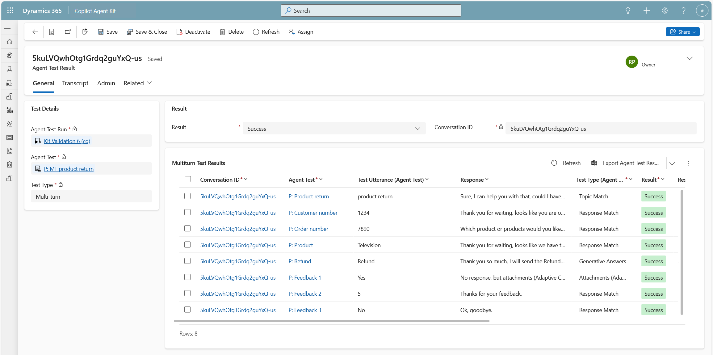Open the P: Refund agent test link
Image resolution: width=713 pixels, height=355 pixels.
(x=300, y=261)
